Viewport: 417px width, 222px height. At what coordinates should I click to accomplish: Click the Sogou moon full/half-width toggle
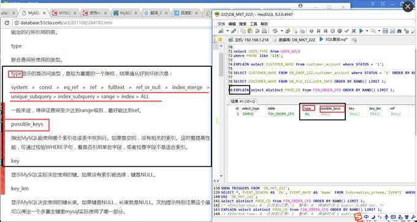point(373,218)
